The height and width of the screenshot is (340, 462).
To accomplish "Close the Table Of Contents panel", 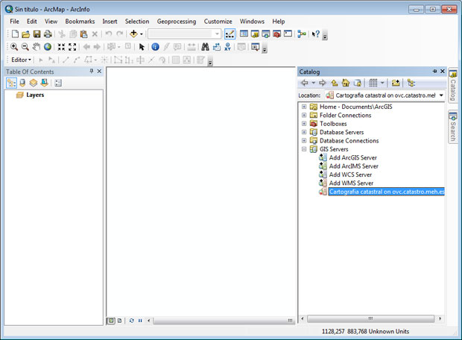I will 99,71.
